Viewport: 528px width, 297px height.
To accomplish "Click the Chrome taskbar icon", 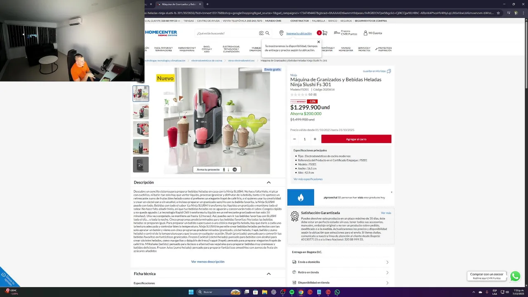I will click(x=301, y=292).
